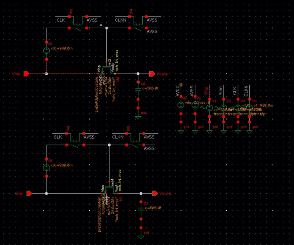294x245 pixels.
Task: Click the V5 DC voltage source symbol
Action: pyautogui.click(x=47, y=51)
